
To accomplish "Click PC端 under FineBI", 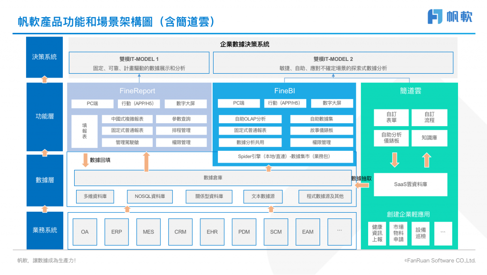I will click(x=239, y=103).
